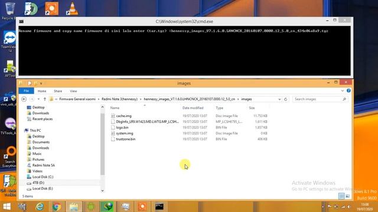The height and width of the screenshot is (212, 378).
Task: Select the cache.img file
Action: pos(123,116)
